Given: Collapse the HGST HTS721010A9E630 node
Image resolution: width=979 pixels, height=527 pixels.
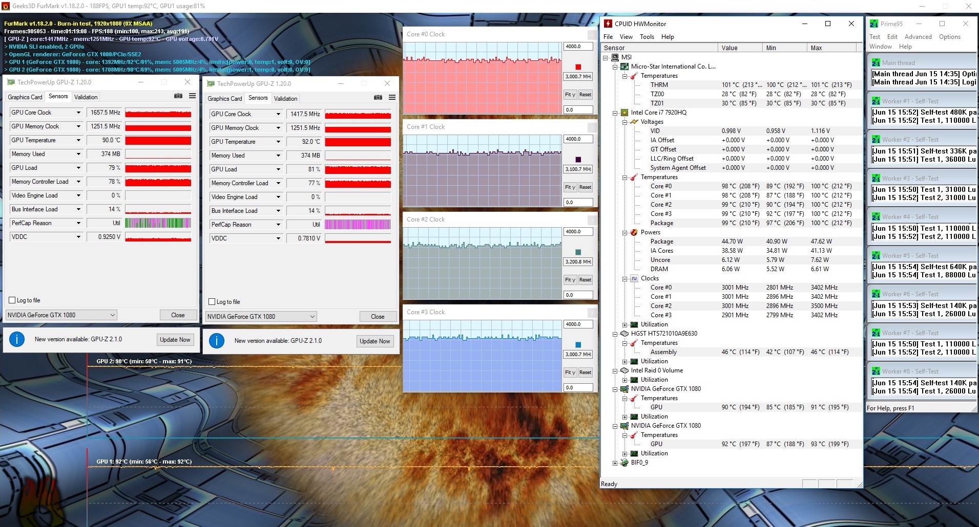Looking at the screenshot, I should pyautogui.click(x=615, y=334).
